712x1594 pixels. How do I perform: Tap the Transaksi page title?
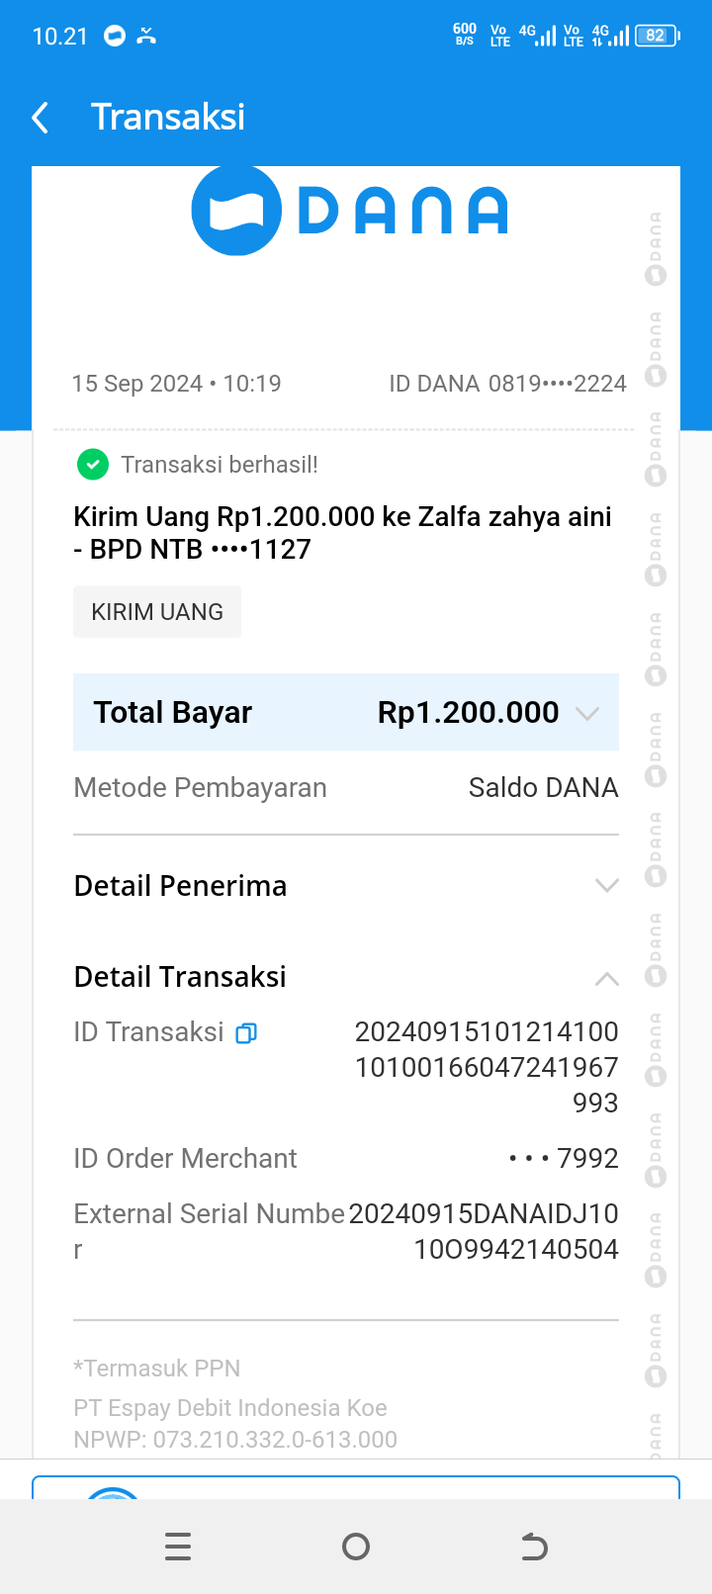[x=168, y=118]
